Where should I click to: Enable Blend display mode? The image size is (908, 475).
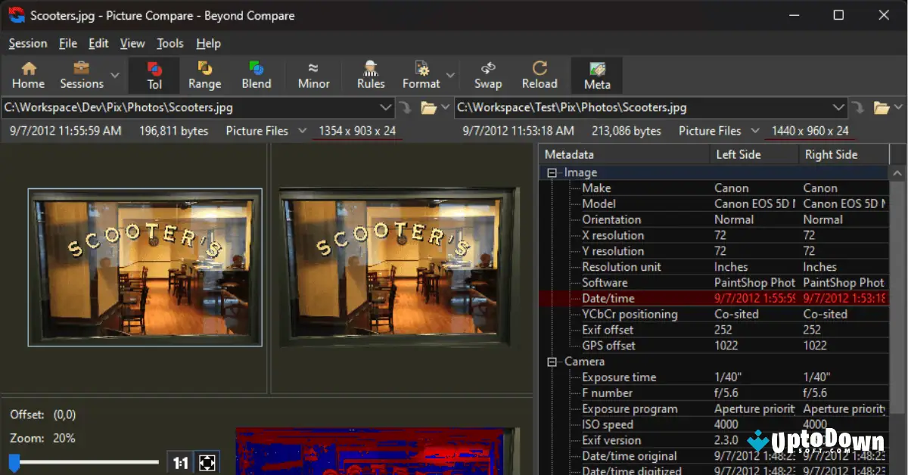click(257, 75)
